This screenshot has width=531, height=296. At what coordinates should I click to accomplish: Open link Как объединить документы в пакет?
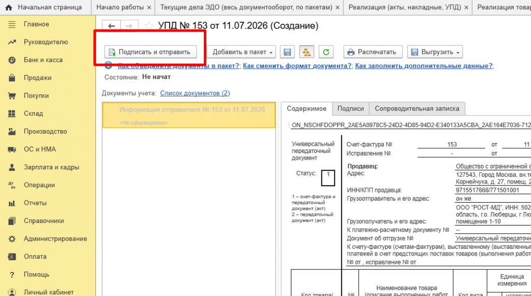click(178, 66)
